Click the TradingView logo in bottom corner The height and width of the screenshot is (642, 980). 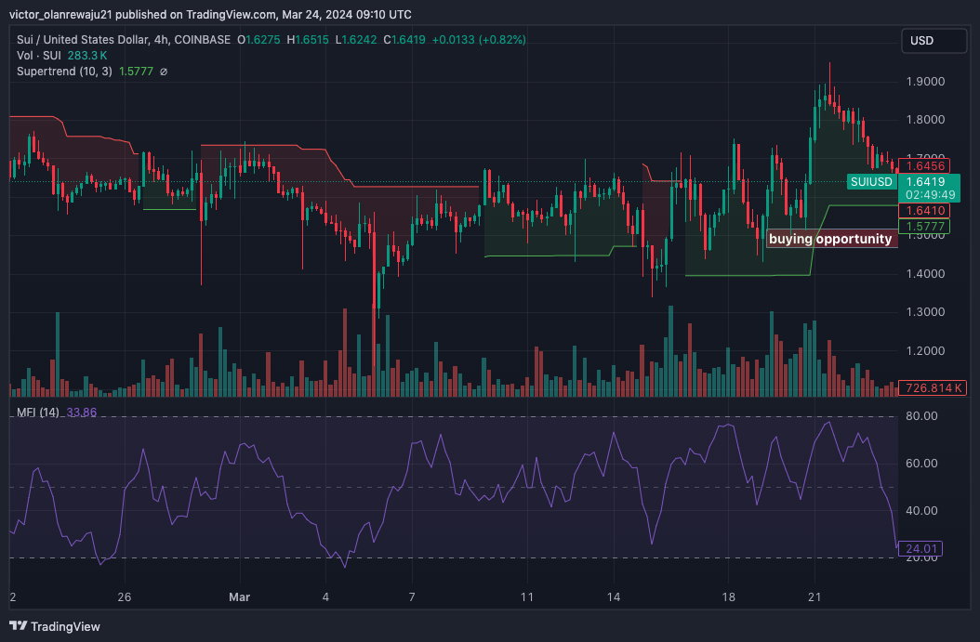(55, 626)
